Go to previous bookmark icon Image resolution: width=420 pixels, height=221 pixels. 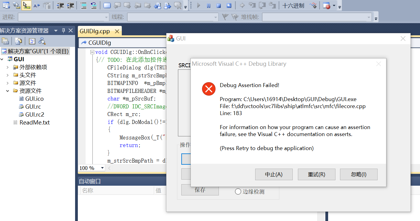(117, 5)
